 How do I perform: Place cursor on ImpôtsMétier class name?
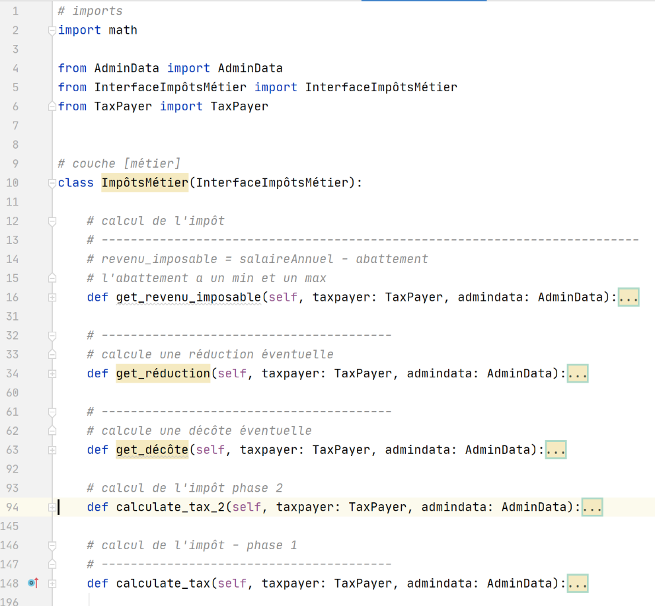(x=145, y=183)
